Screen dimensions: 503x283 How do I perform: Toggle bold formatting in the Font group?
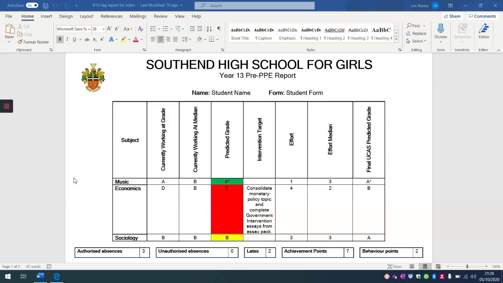tap(60, 39)
